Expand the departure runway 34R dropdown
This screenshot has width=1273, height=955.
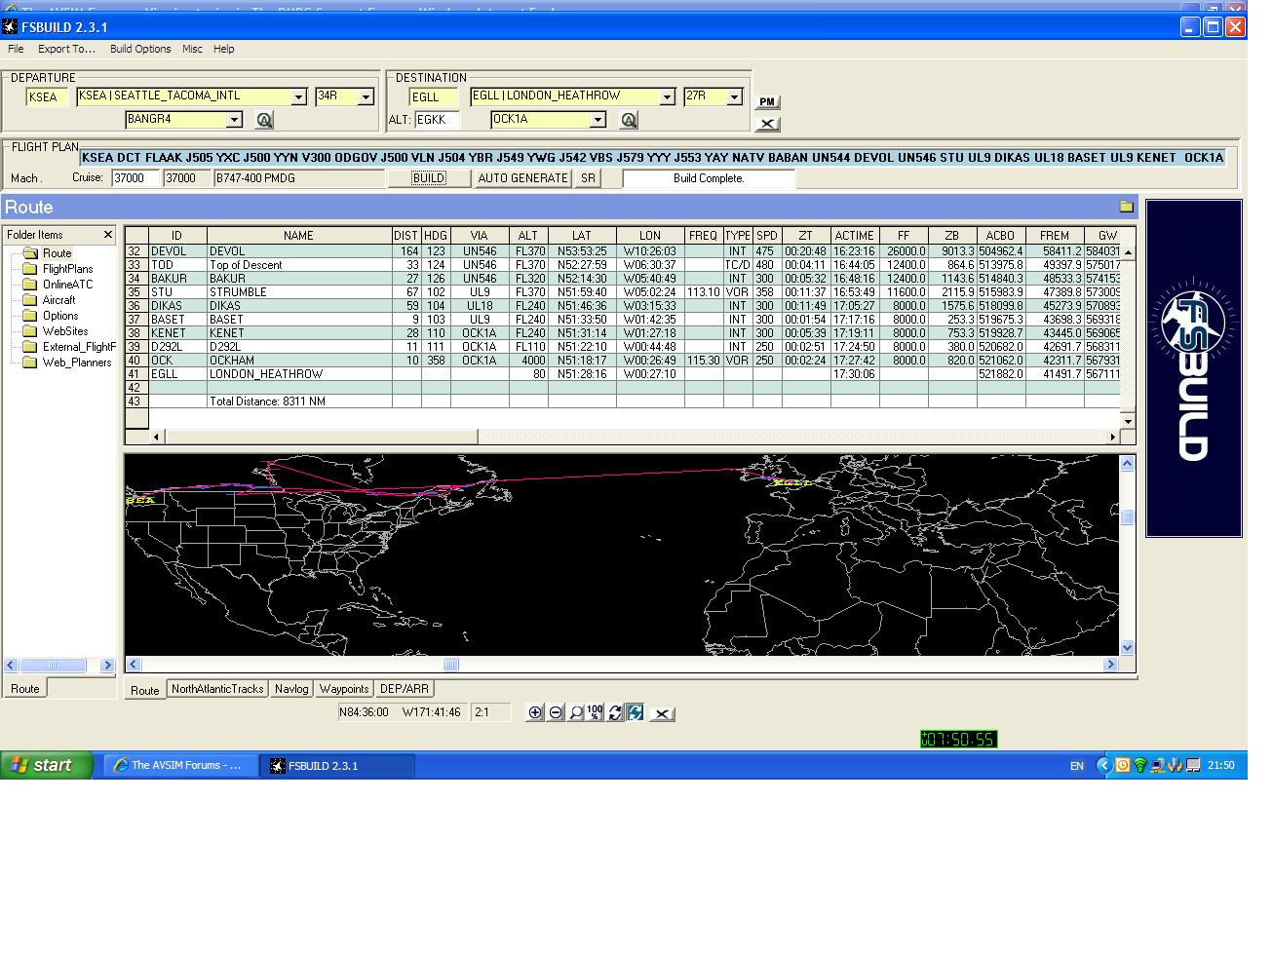(x=366, y=96)
